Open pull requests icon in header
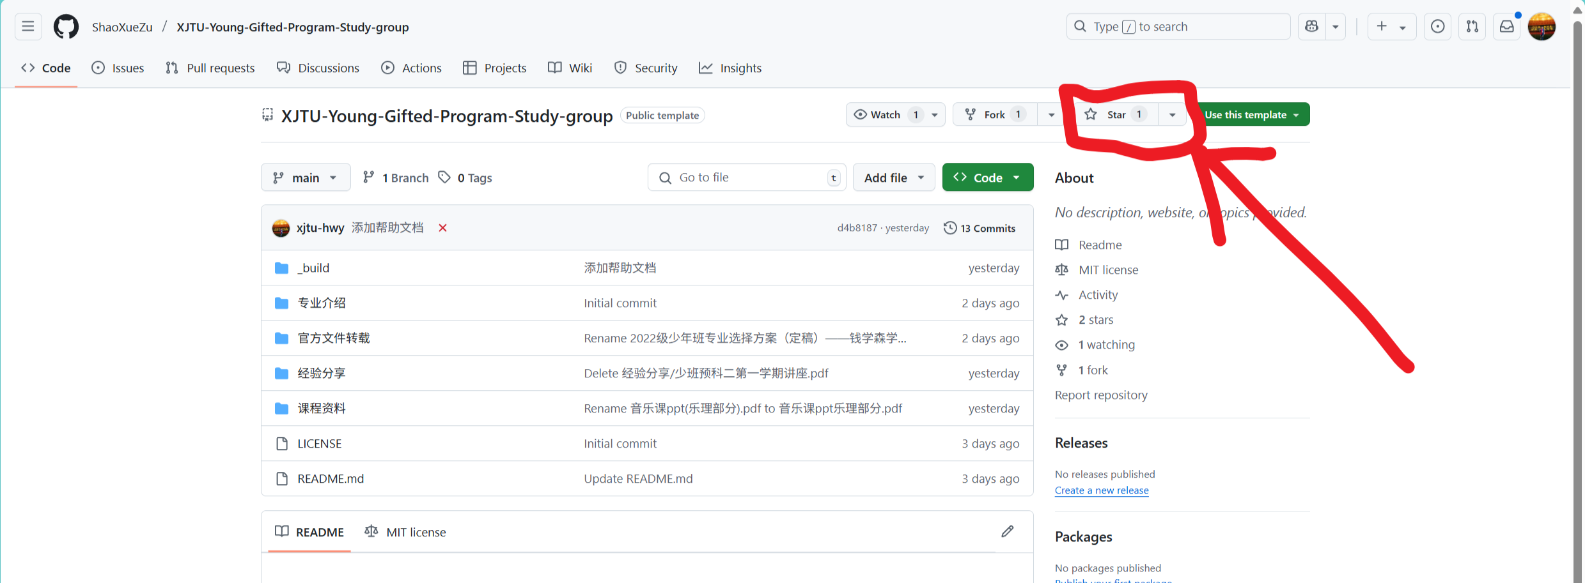Viewport: 1585px width, 583px height. click(1472, 26)
